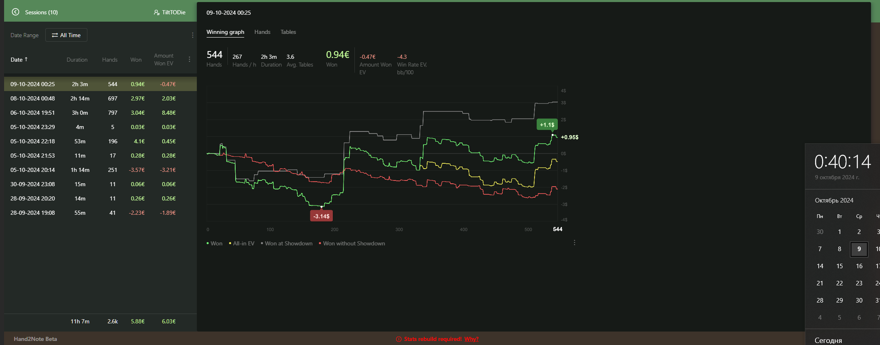Click the 0:40:14 clock display
Image resolution: width=880 pixels, height=345 pixels.
point(843,162)
